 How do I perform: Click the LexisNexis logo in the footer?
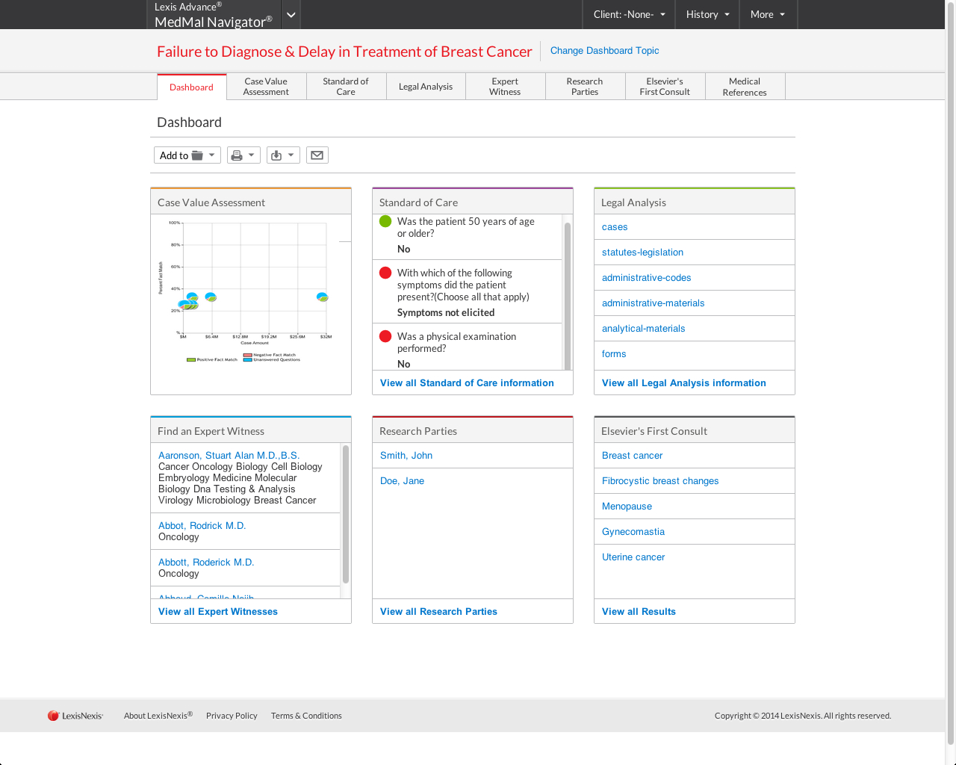(75, 716)
